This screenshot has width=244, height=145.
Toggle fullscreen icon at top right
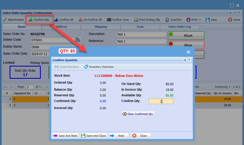click(x=232, y=5)
